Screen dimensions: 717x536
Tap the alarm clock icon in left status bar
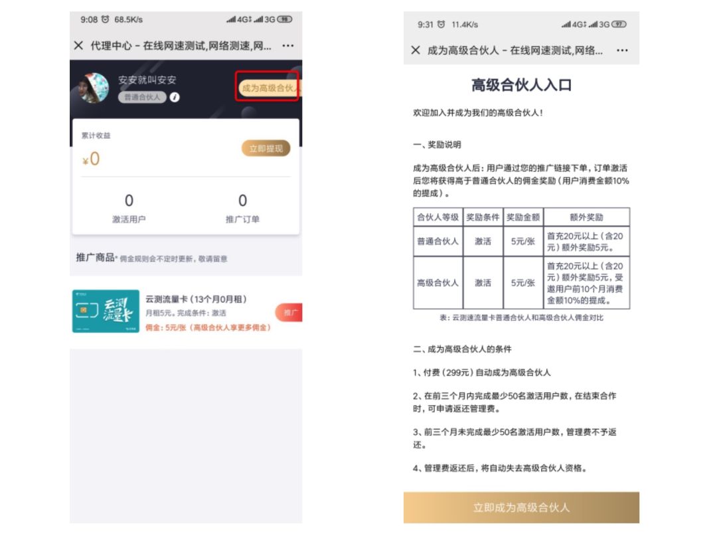coord(105,19)
